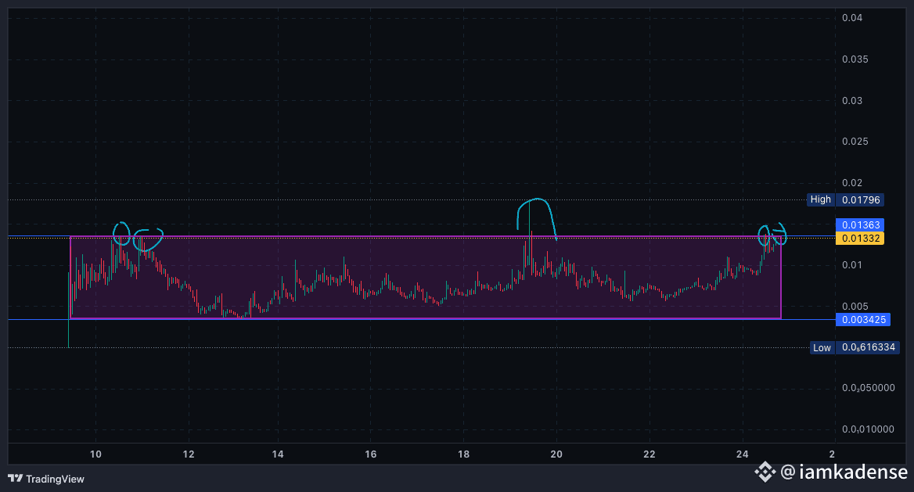Click the 0.03 price axis label
914x492 pixels.
(851, 101)
